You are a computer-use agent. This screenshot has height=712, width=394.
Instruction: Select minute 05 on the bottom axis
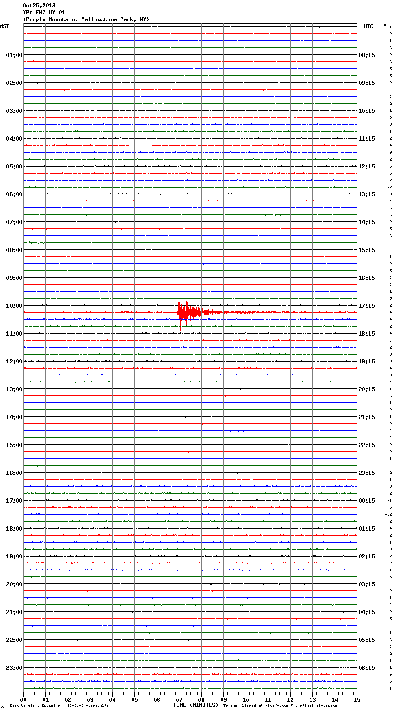pos(134,699)
